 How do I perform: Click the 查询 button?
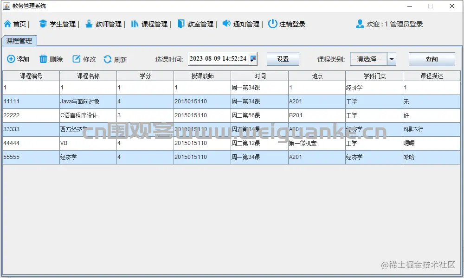pyautogui.click(x=432, y=59)
